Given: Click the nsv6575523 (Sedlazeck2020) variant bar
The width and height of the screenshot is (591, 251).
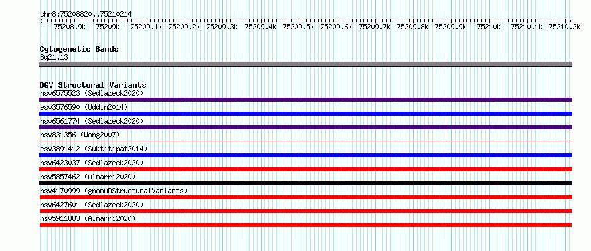Looking at the screenshot, I should click(305, 100).
